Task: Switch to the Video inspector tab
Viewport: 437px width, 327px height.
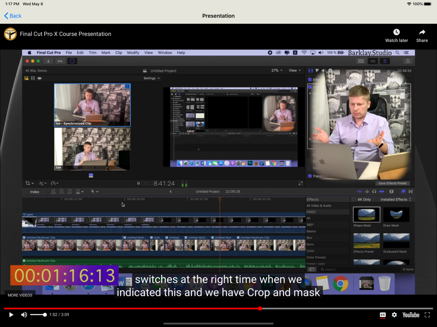Action: click(310, 71)
